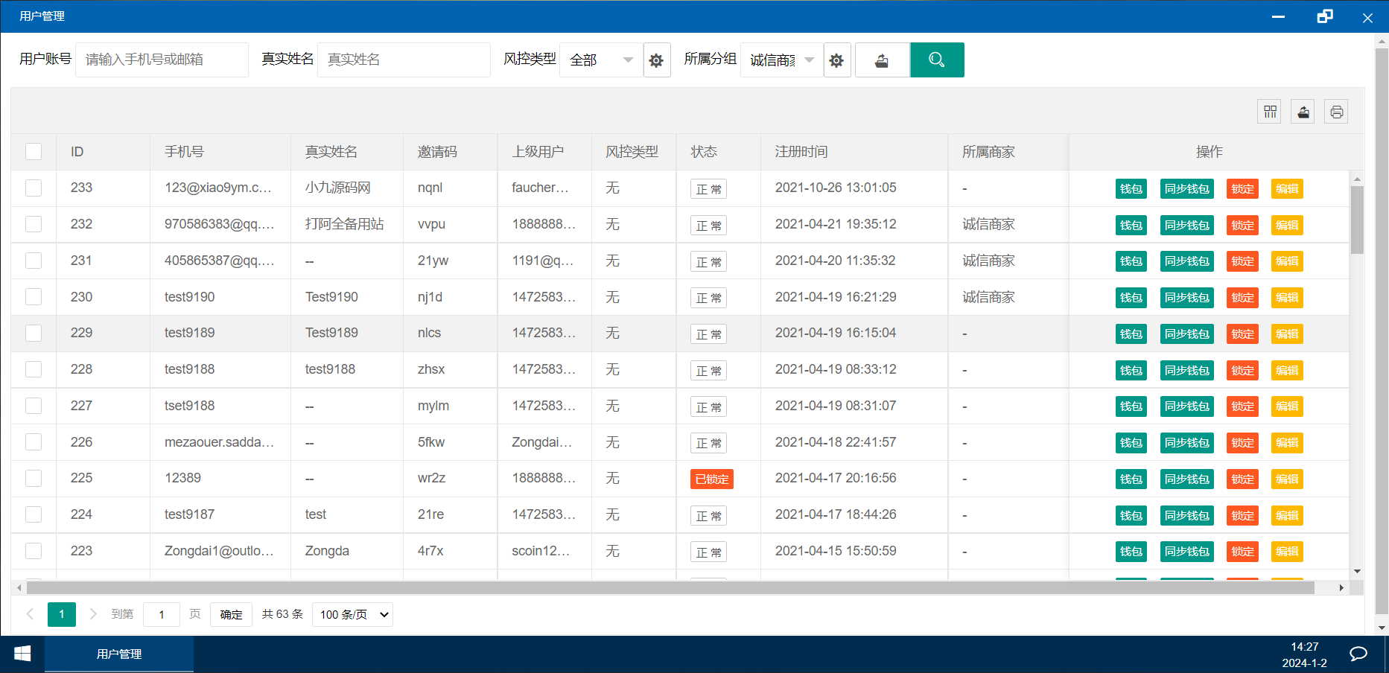
Task: Click the green search magnifier button
Action: [937, 60]
